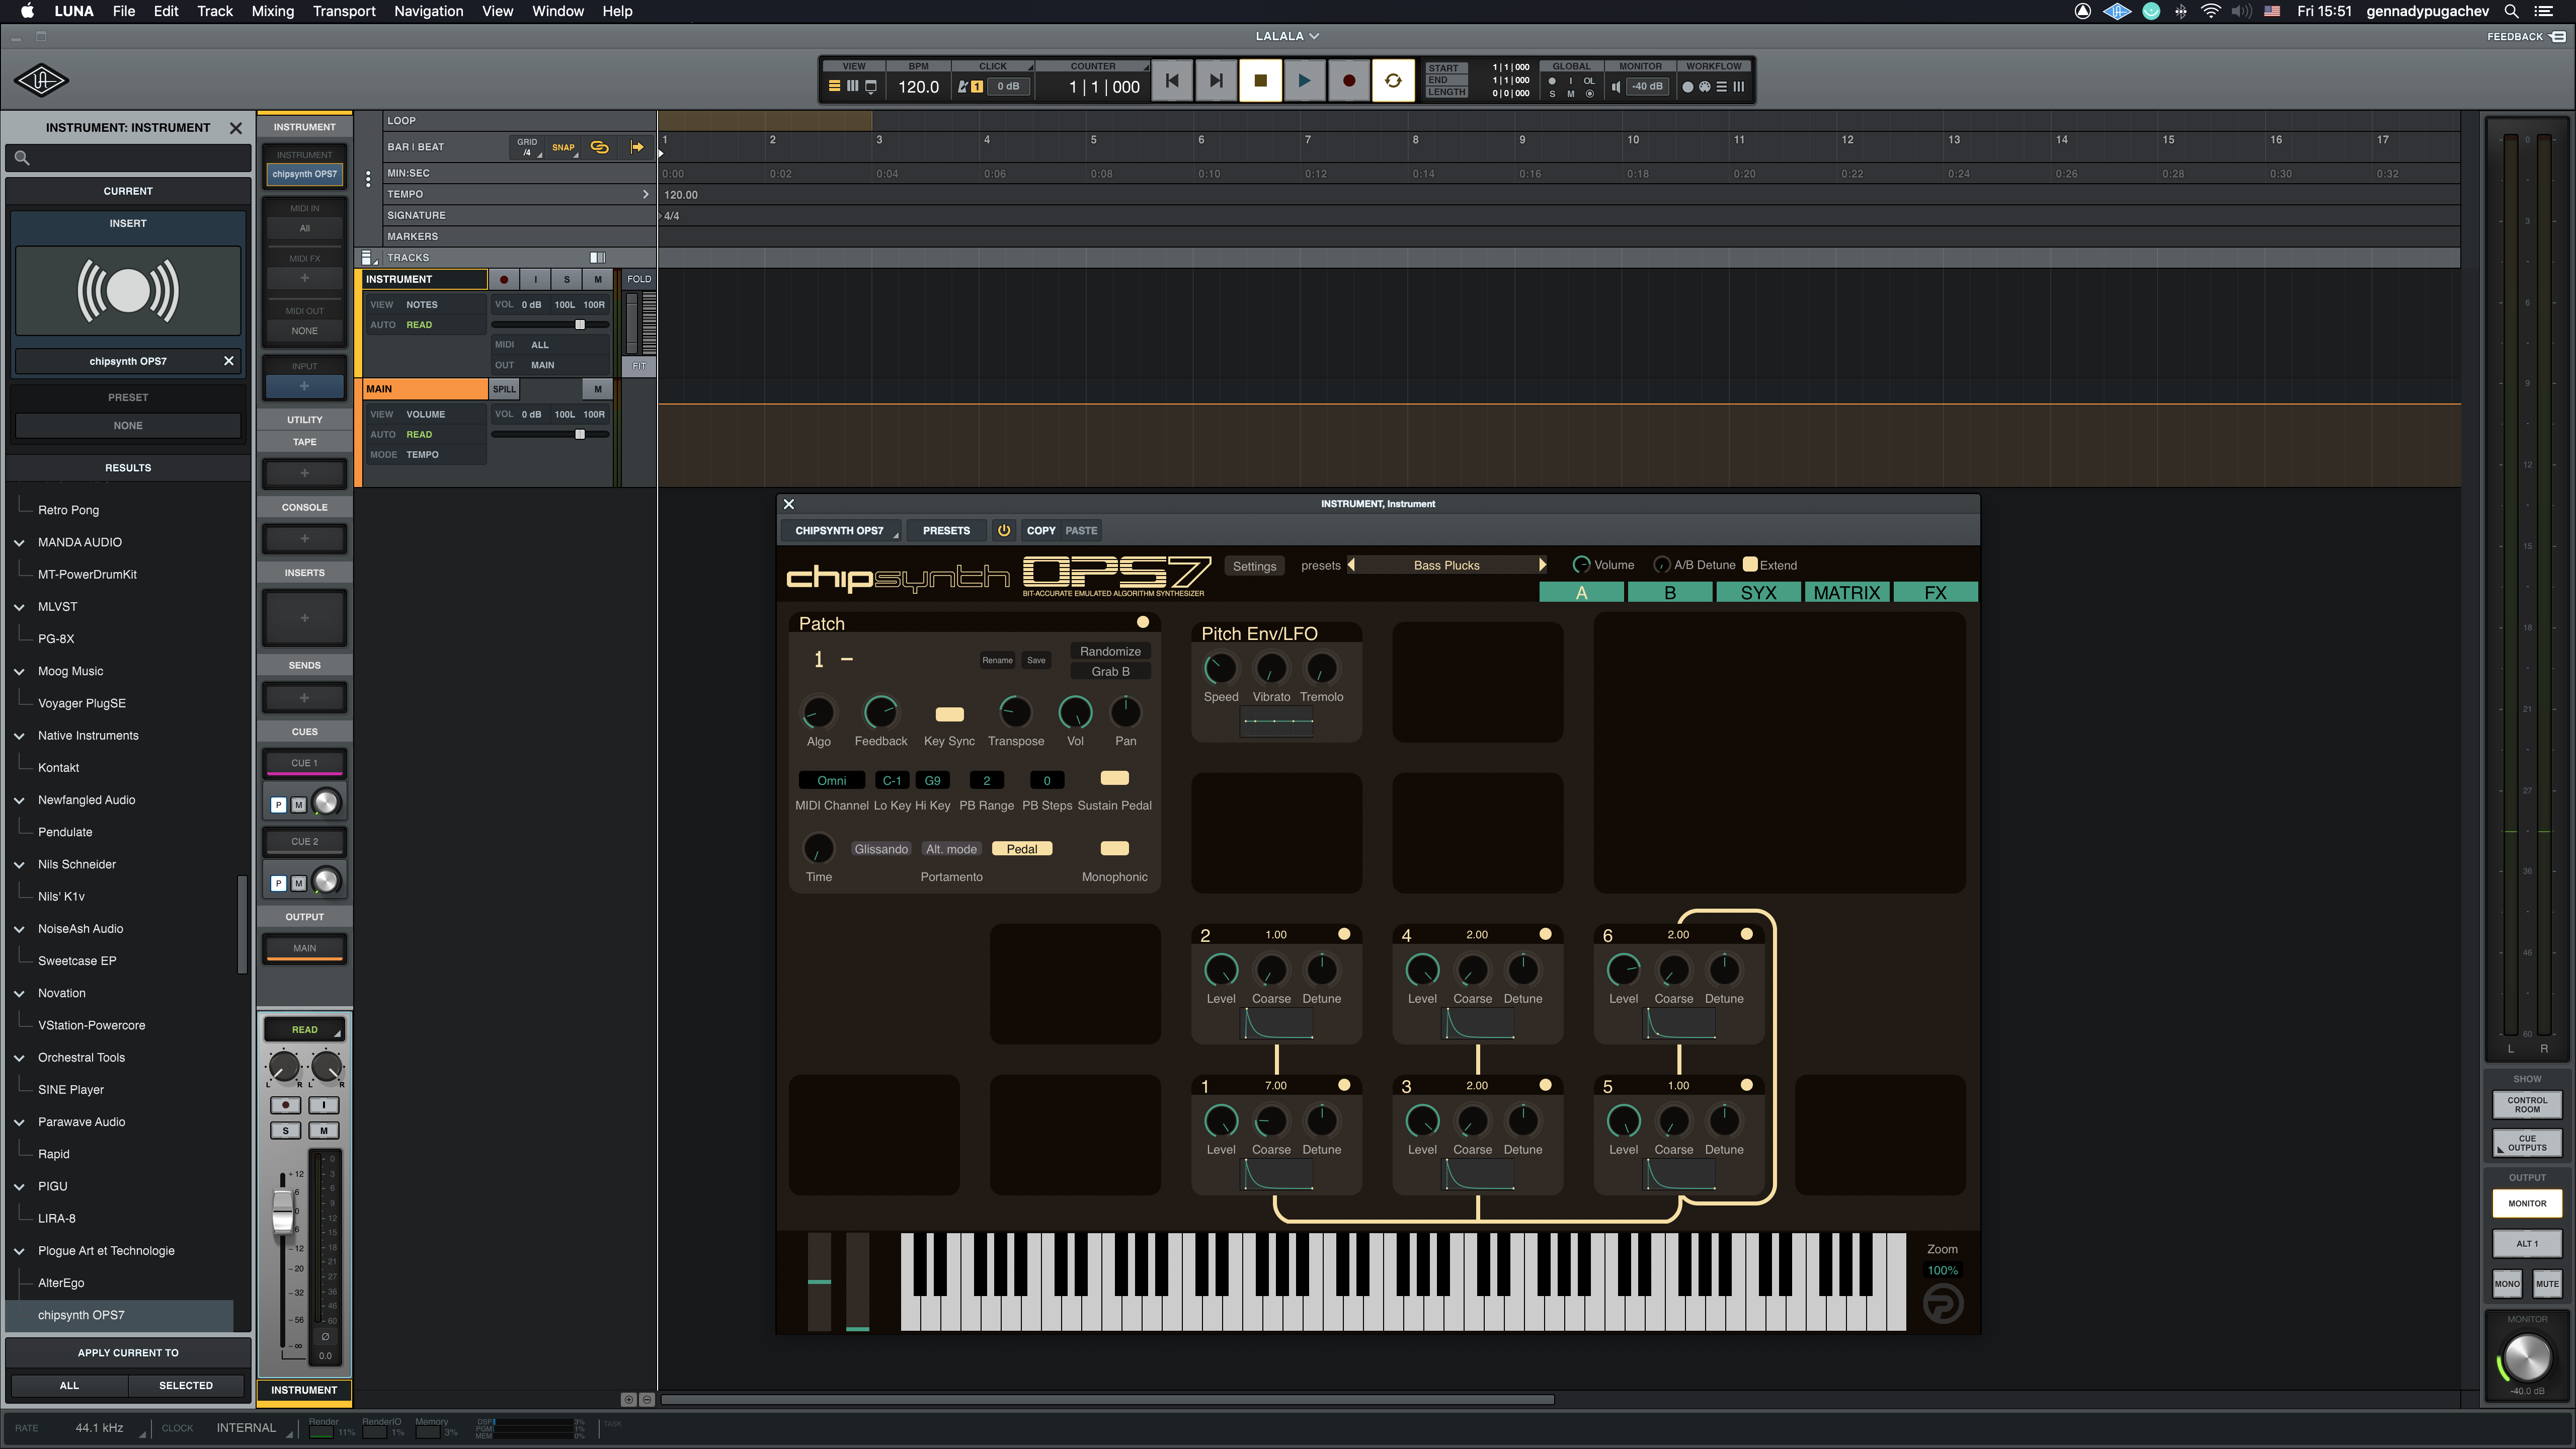The height and width of the screenshot is (1449, 2576).
Task: Mute the MAIN track
Action: tap(598, 389)
